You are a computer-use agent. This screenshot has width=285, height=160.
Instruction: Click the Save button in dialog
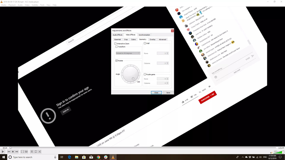click(x=168, y=93)
